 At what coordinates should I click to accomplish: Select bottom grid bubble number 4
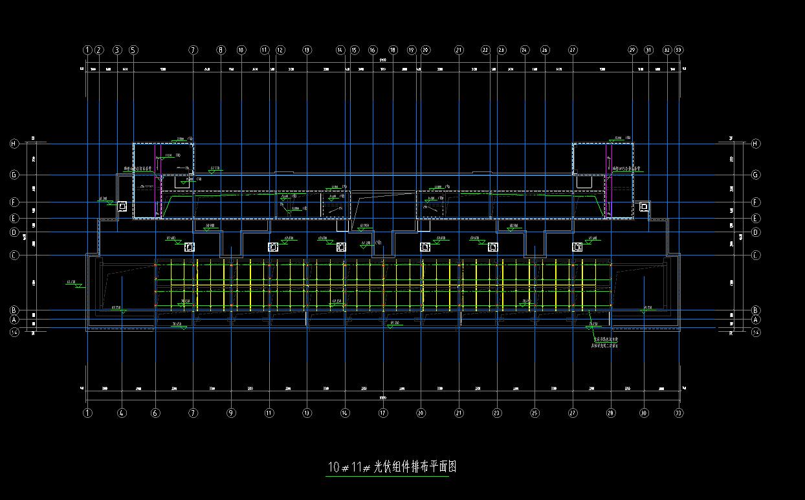point(122,412)
